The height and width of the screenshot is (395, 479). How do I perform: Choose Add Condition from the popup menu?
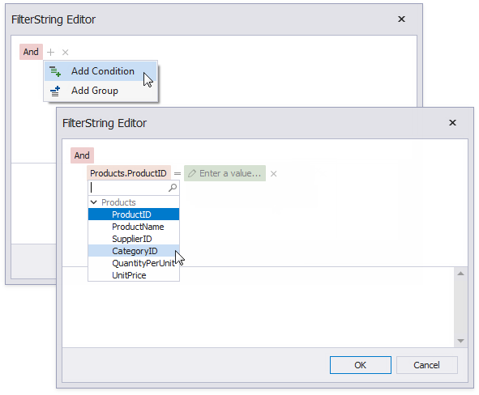101,71
